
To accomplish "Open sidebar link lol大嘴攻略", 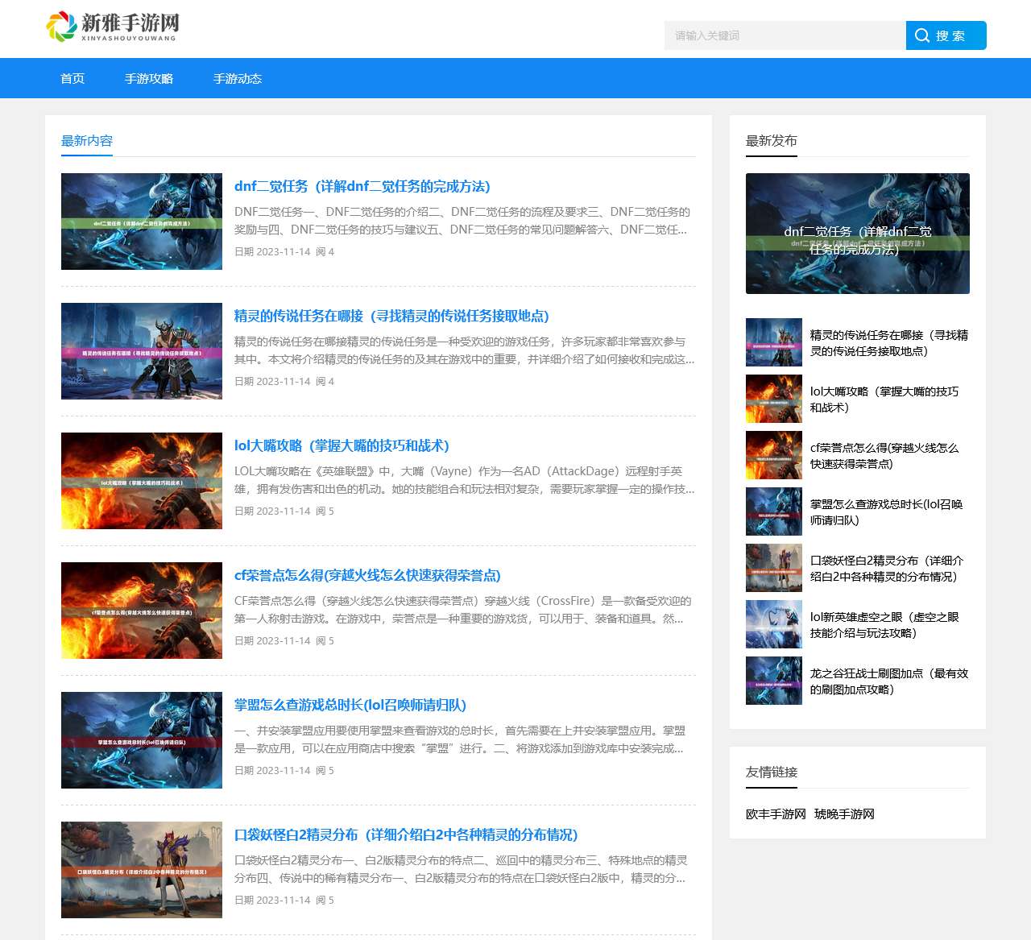I will (x=884, y=400).
